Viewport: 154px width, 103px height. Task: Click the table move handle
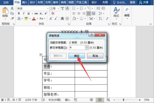41,55
